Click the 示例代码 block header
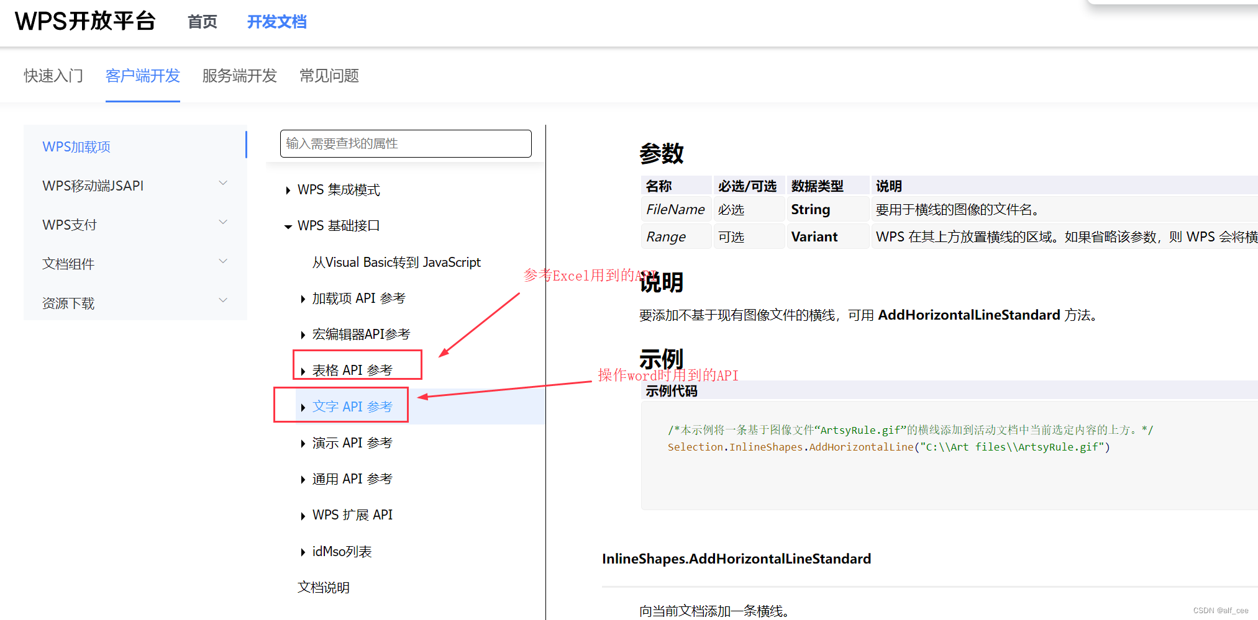This screenshot has width=1258, height=620. click(949, 391)
